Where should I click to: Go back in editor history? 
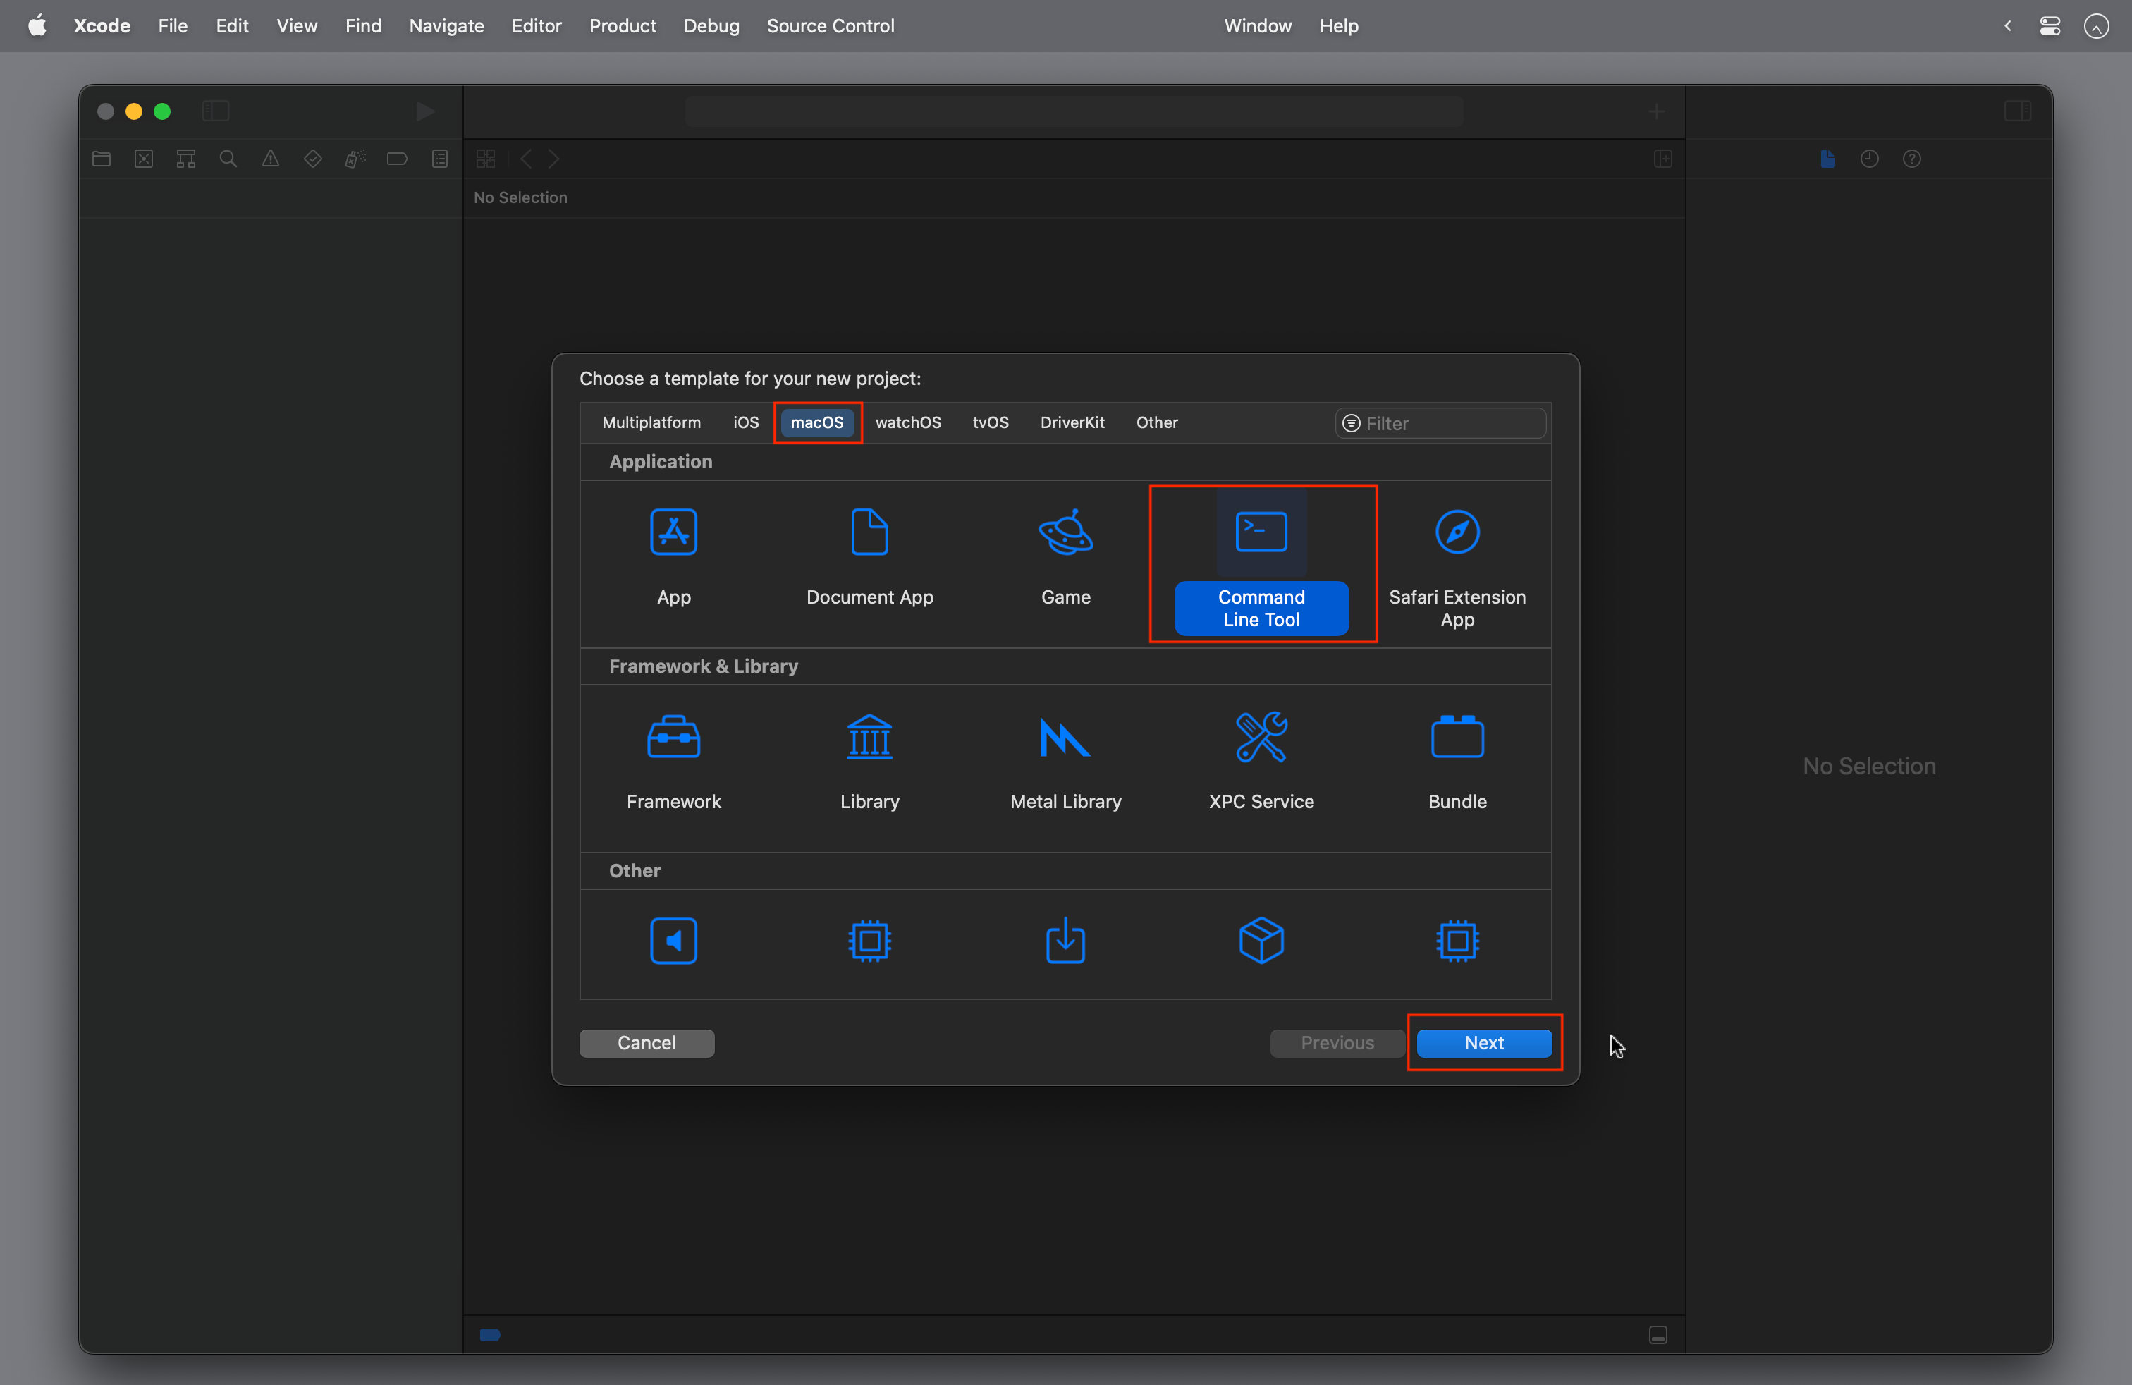click(527, 159)
